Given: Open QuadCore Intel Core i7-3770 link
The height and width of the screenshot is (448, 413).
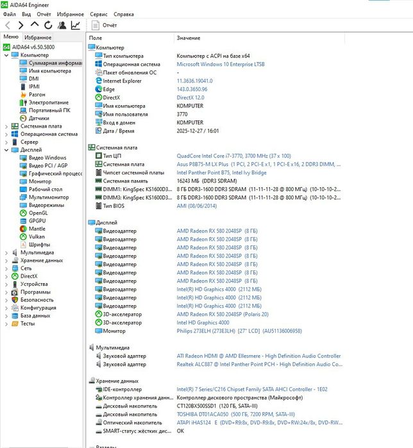Looking at the screenshot, I should click(x=234, y=156).
